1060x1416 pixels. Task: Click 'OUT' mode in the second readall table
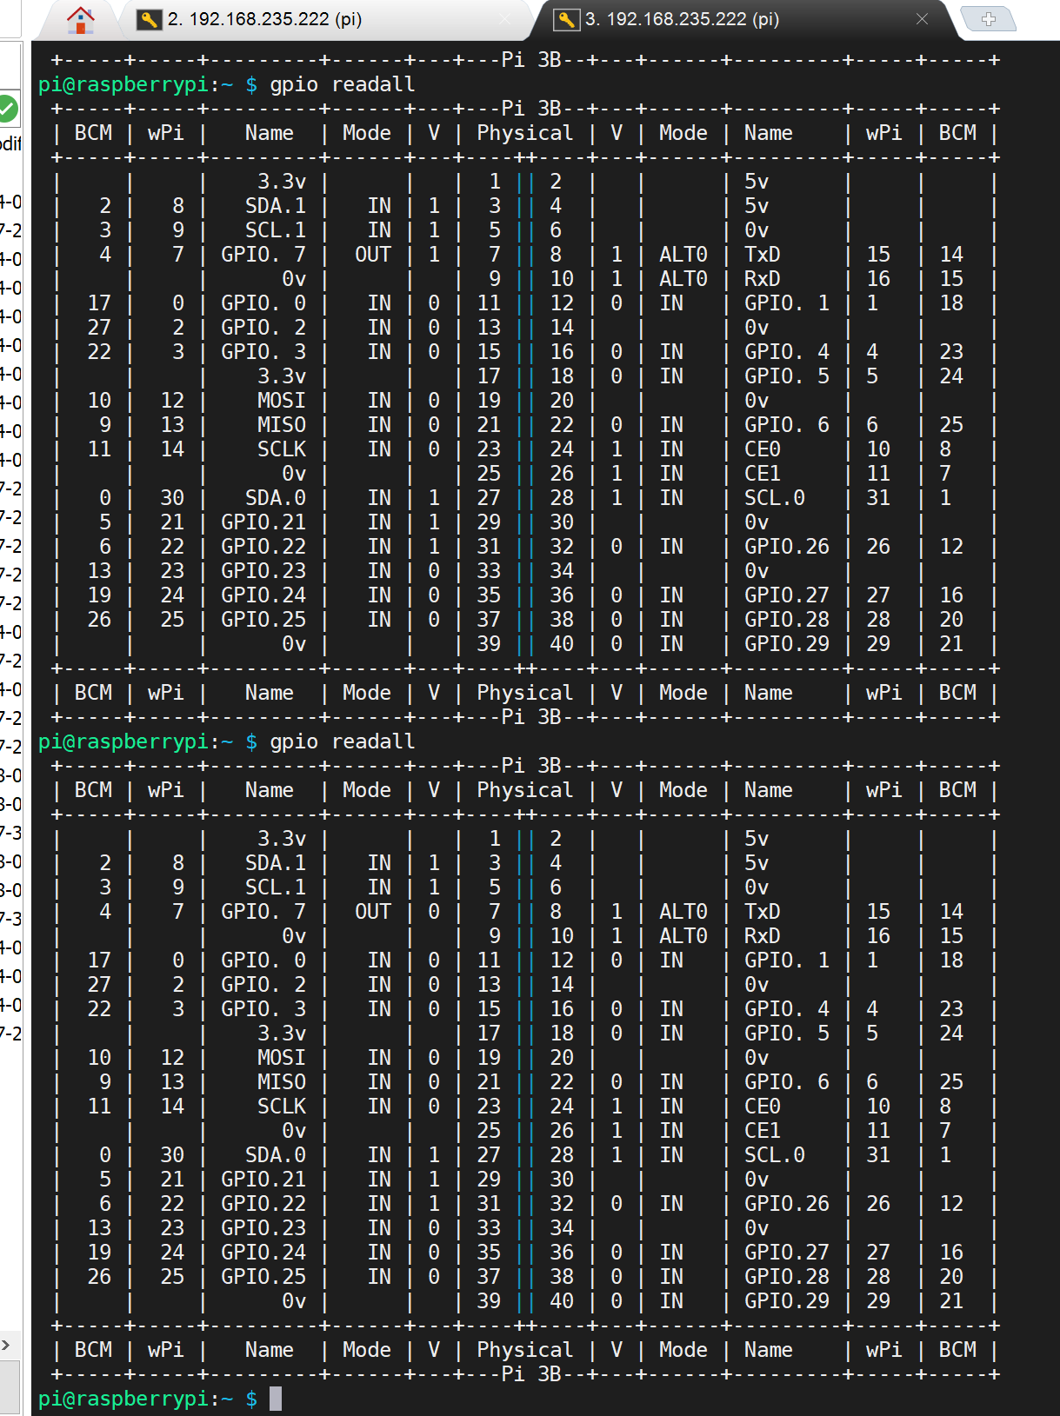(373, 912)
